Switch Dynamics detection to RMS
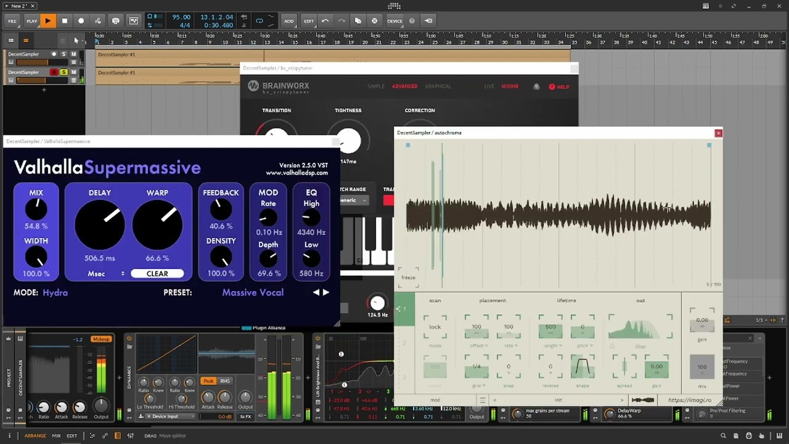This screenshot has height=444, width=789. coord(225,381)
